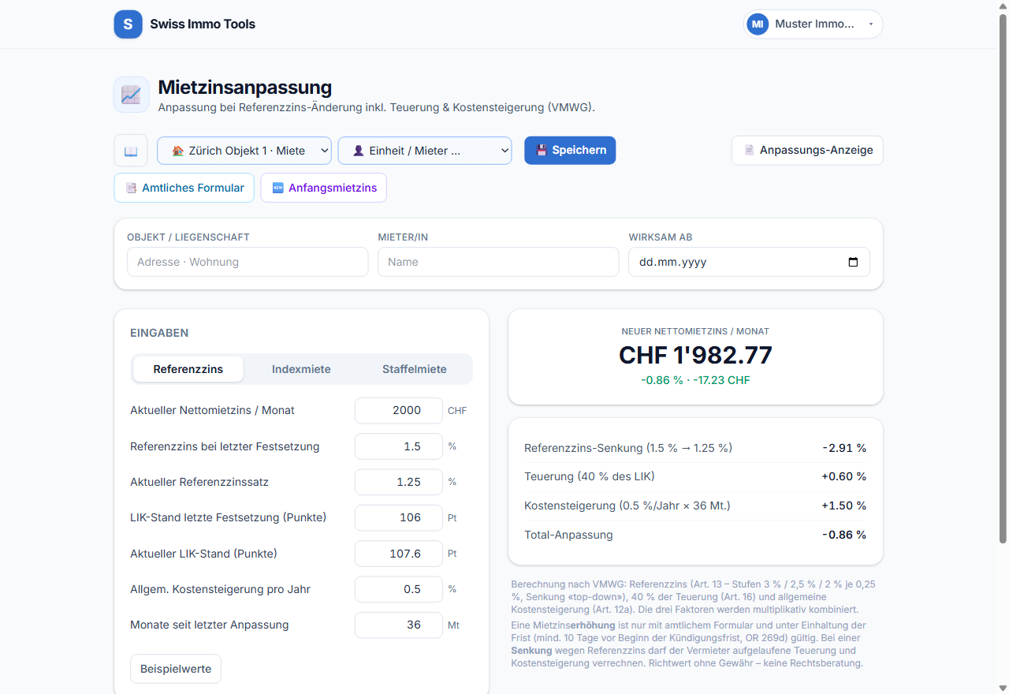Load Beispielwerte into the form
The height and width of the screenshot is (694, 1009).
click(176, 669)
